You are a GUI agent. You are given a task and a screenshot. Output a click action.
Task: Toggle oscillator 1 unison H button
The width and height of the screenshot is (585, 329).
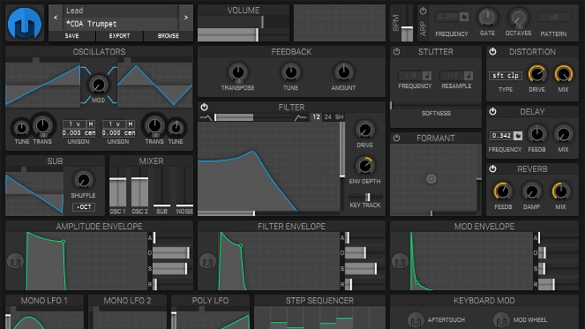(x=91, y=124)
